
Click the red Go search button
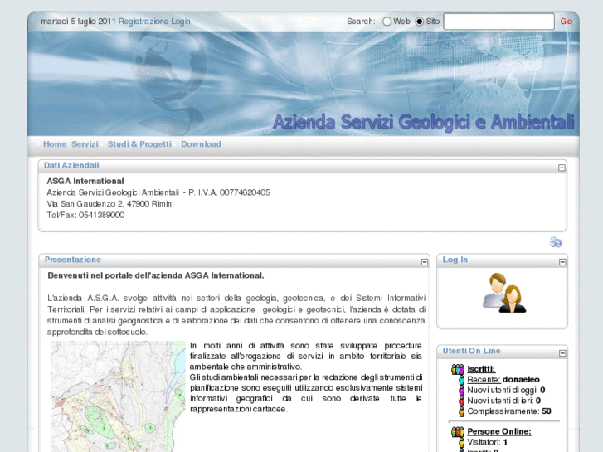[566, 22]
